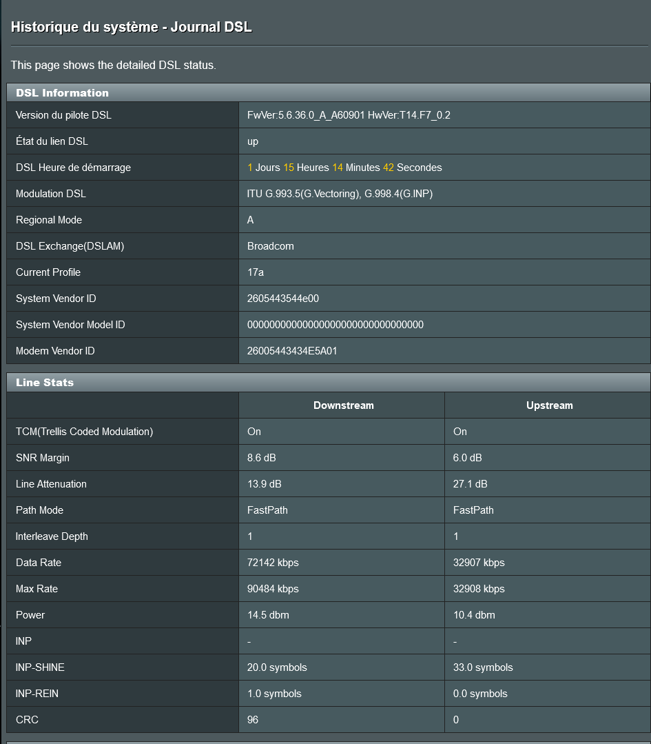Click the downstream CRC count 96
The image size is (651, 744).
tap(253, 720)
